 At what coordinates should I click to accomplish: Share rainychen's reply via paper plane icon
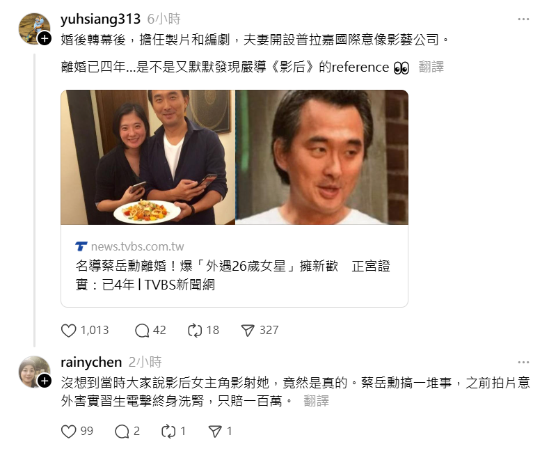tap(215, 431)
